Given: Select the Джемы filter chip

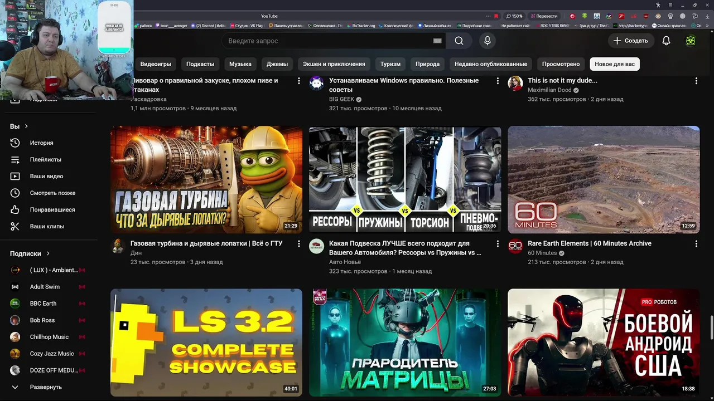Looking at the screenshot, I should [277, 64].
